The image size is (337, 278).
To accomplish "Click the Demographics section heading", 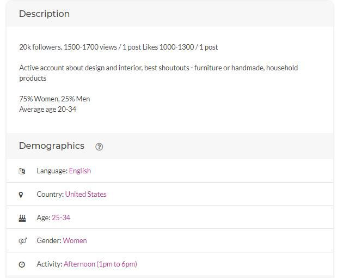I will tap(52, 146).
